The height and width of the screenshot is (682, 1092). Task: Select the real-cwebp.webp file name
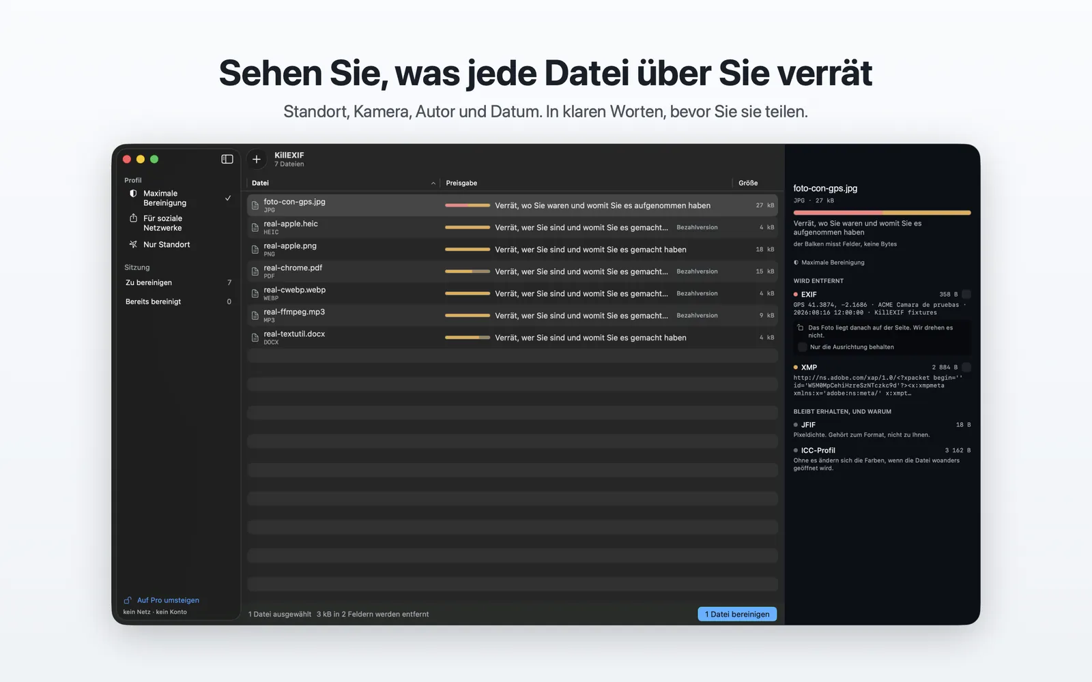point(295,290)
